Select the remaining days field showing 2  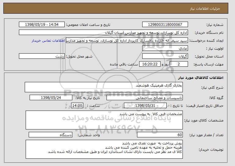179,64
